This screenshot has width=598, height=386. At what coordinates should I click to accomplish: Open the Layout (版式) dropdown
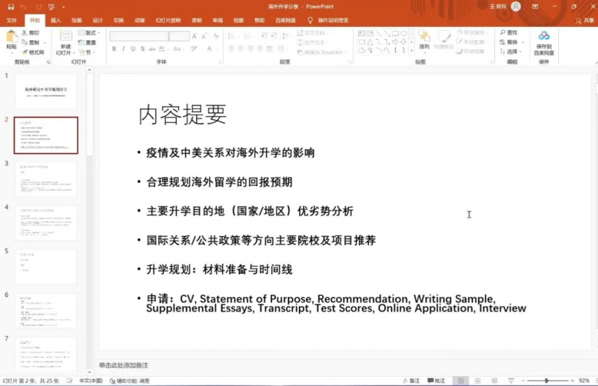88,32
